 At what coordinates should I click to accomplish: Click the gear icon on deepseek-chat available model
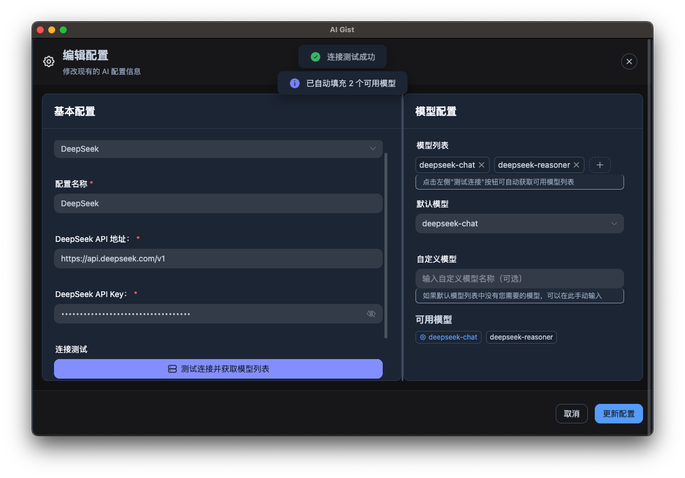pyautogui.click(x=422, y=337)
